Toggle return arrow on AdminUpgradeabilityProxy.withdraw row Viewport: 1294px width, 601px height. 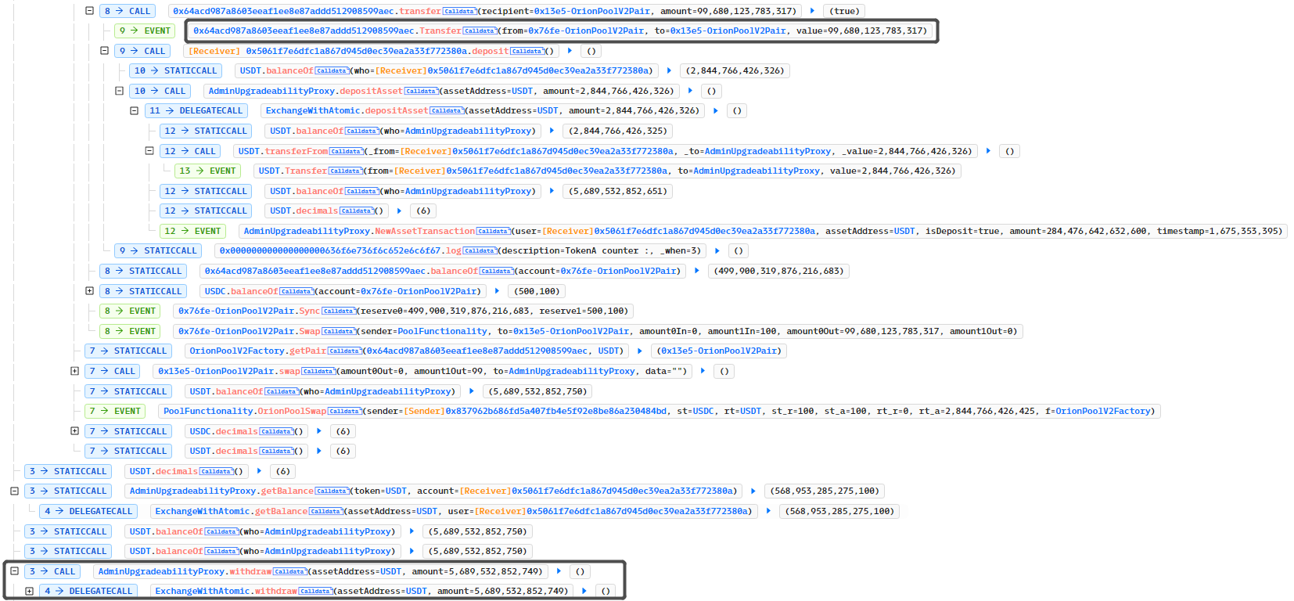click(559, 571)
